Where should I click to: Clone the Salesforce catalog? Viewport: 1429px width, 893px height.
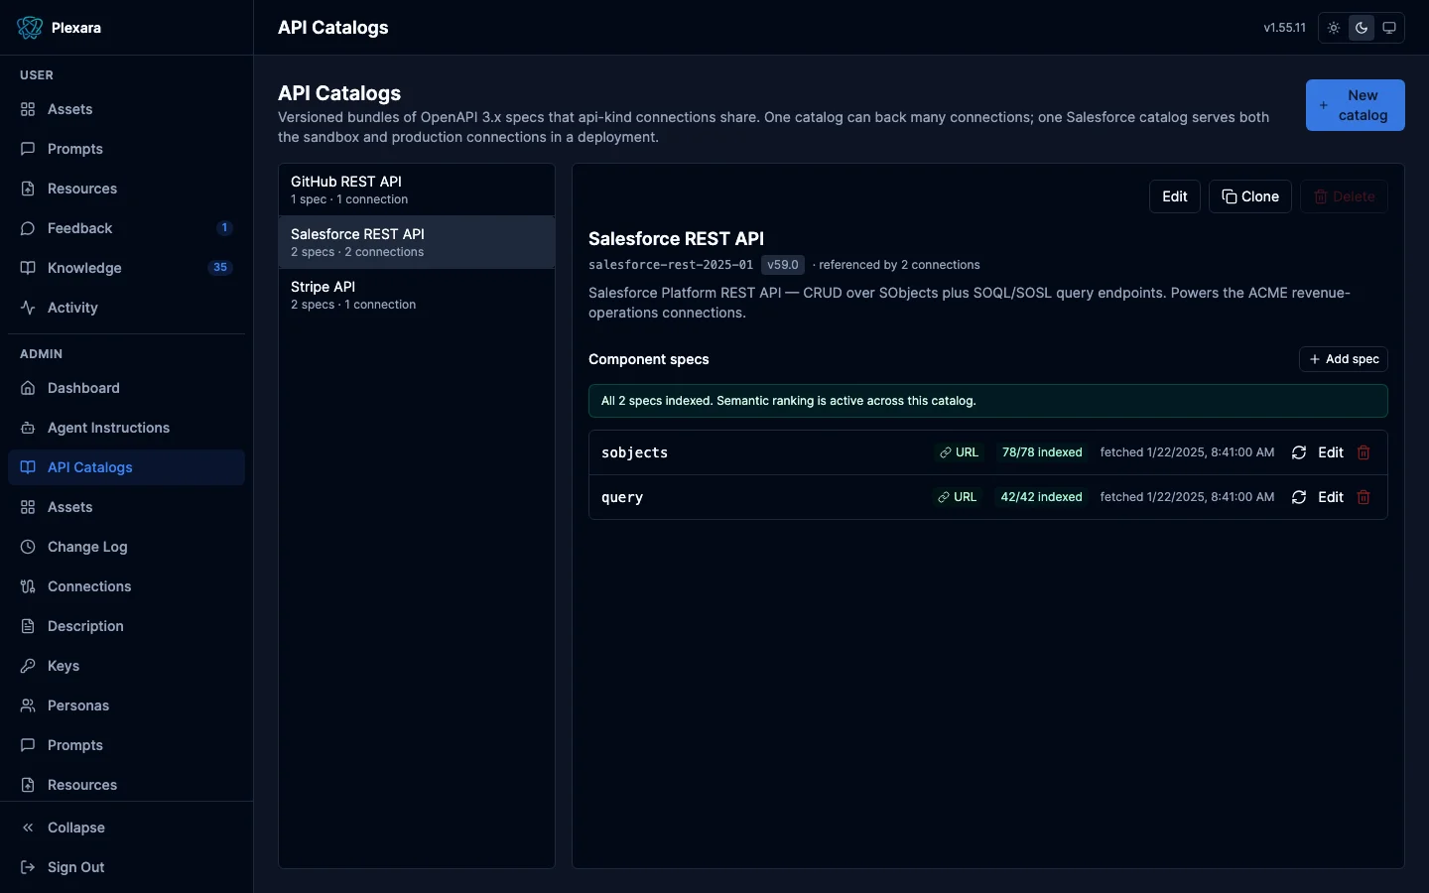pos(1250,196)
